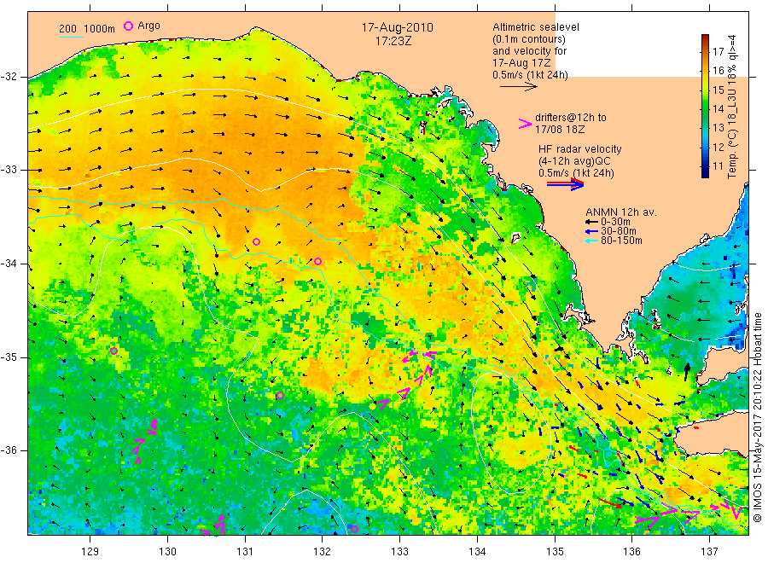The image size is (768, 563).
Task: Click the black 0-30m ANMN arrow
Action: pos(592,223)
